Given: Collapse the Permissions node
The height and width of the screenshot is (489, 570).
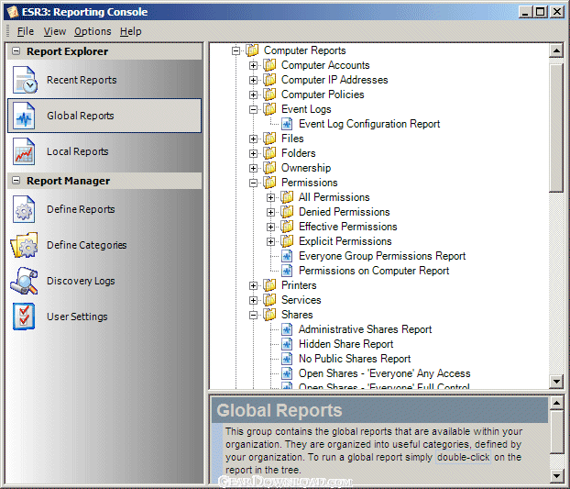Looking at the screenshot, I should click(x=253, y=183).
